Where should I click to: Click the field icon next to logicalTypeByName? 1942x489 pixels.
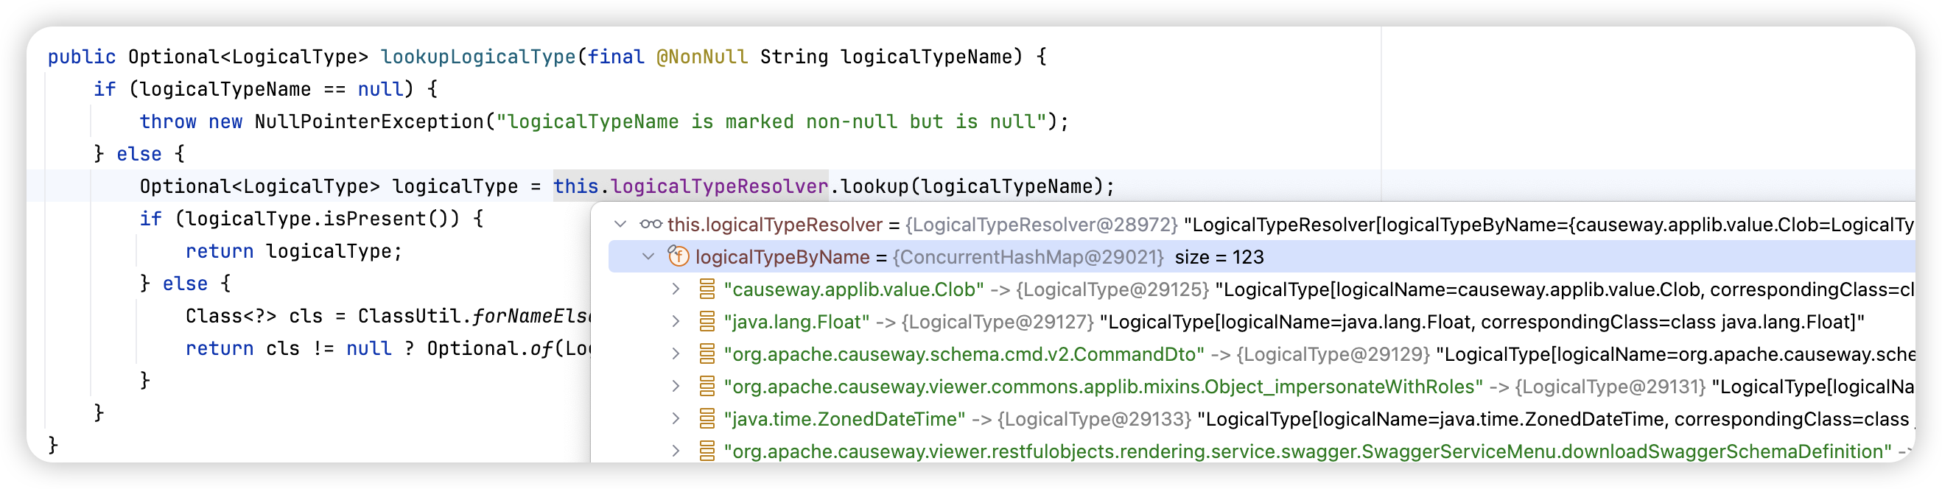click(679, 257)
